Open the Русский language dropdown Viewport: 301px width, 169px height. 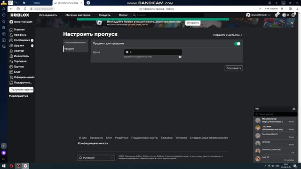coord(96,158)
